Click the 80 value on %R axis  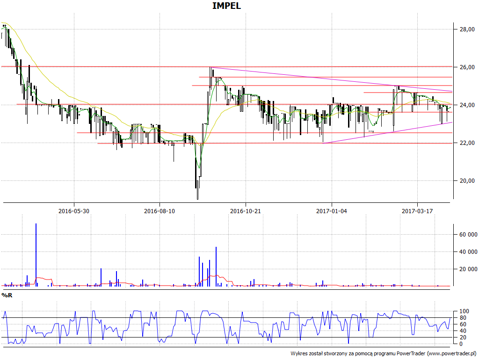pos(463,318)
